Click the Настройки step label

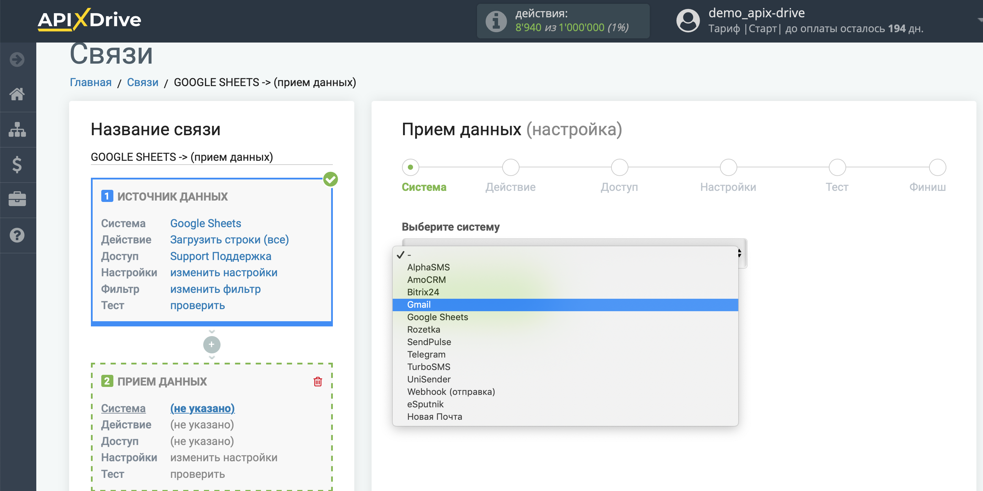[x=728, y=187]
